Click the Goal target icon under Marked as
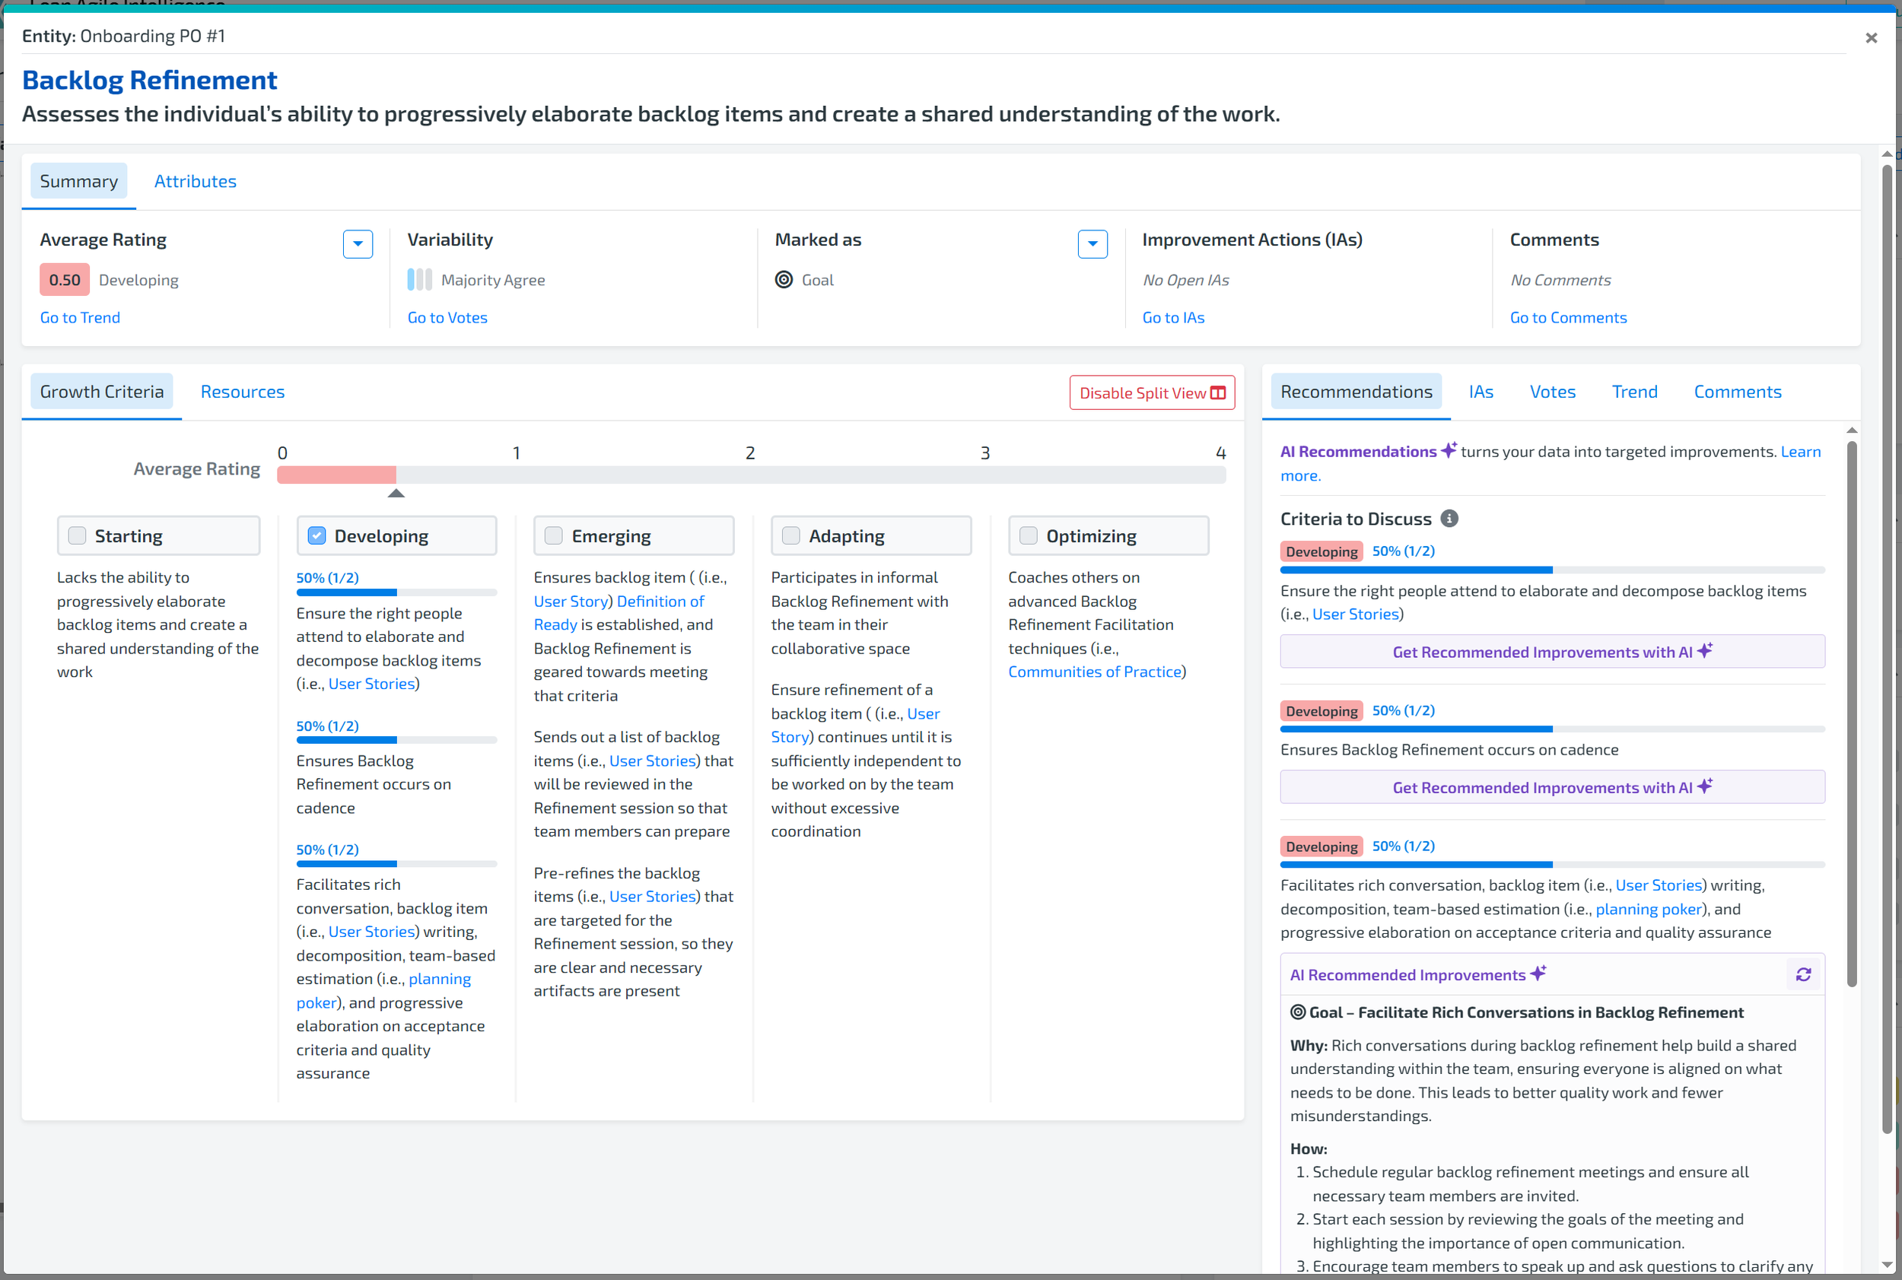 pyautogui.click(x=784, y=280)
